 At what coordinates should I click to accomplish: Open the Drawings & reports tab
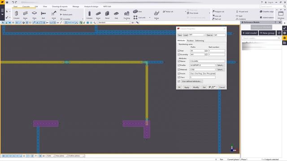click(60, 6)
